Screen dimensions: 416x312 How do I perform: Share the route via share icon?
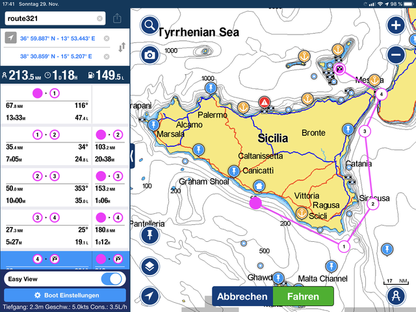click(x=117, y=19)
